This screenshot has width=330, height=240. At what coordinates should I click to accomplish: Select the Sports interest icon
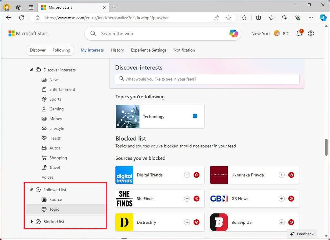44,99
